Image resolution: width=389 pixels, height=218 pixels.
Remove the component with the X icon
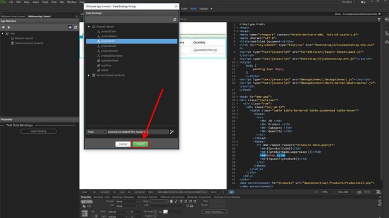8,27
